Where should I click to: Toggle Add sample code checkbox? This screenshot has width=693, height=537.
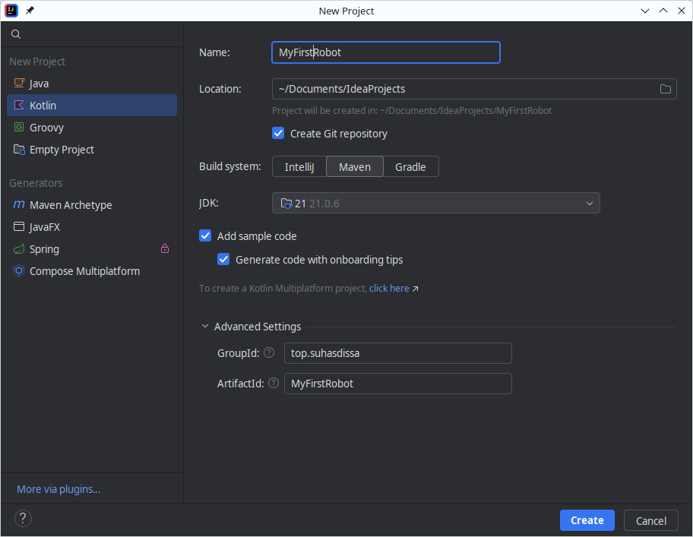(x=205, y=235)
